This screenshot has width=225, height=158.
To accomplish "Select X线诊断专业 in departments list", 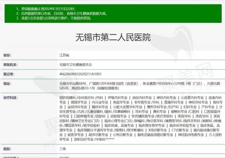I will tap(157, 130).
